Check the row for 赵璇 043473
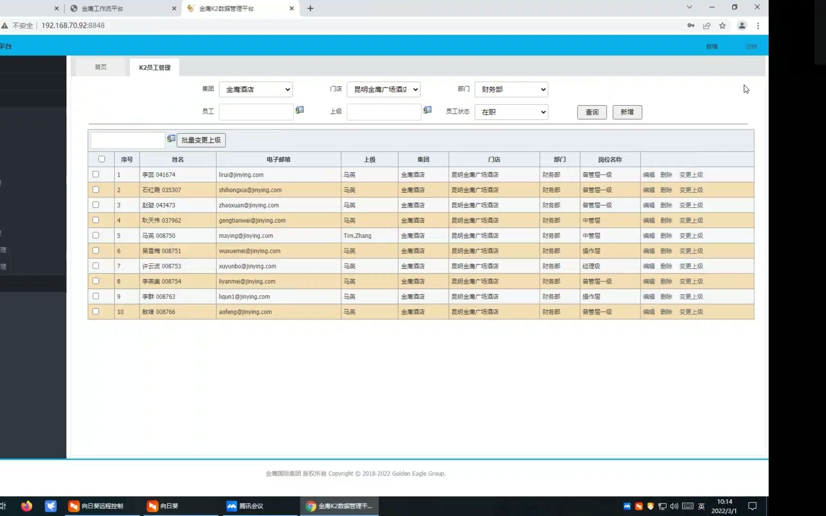The height and width of the screenshot is (516, 826). pyautogui.click(x=96, y=205)
